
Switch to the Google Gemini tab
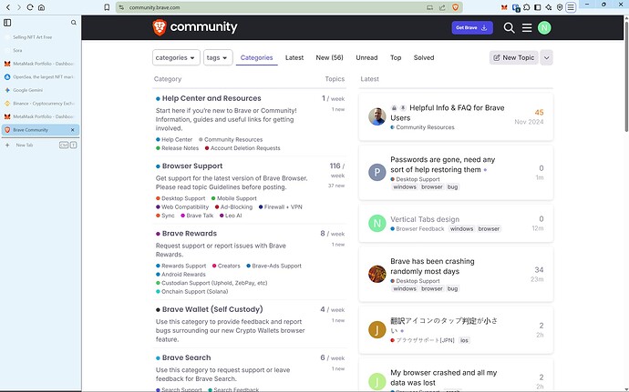40,90
